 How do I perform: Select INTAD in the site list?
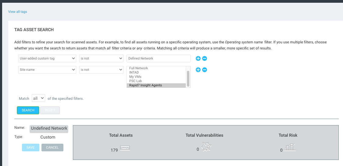(x=134, y=72)
